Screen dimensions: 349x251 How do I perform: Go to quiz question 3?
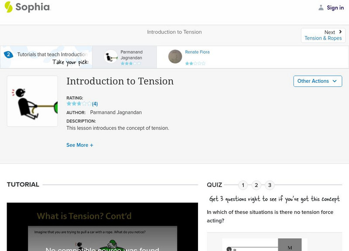pos(270,185)
